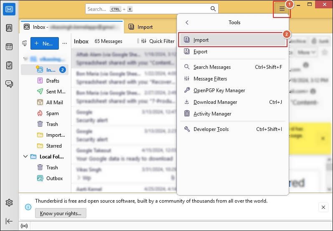Image resolution: width=333 pixels, height=231 pixels.
Task: Open the hamburger application menu
Action: (x=282, y=9)
